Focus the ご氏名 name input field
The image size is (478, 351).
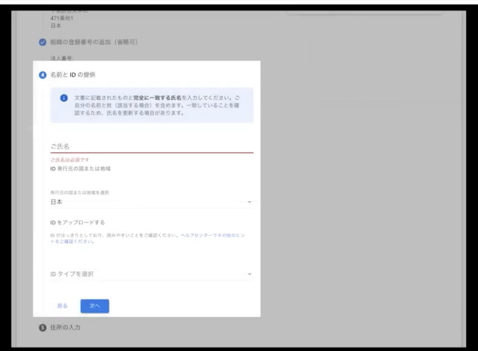pos(151,146)
